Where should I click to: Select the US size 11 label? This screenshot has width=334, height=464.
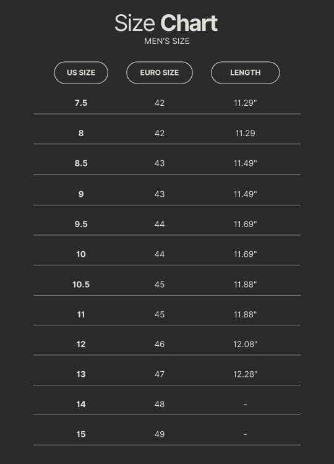pos(81,314)
